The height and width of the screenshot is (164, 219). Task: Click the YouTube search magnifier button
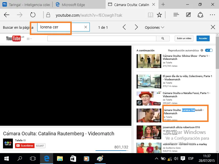(163, 38)
